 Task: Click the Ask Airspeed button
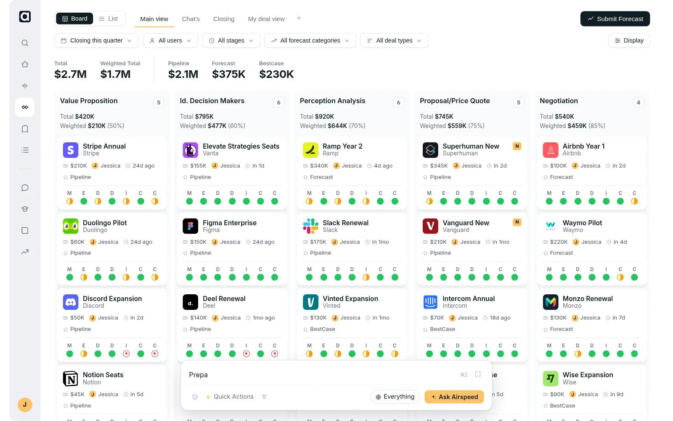(454, 397)
